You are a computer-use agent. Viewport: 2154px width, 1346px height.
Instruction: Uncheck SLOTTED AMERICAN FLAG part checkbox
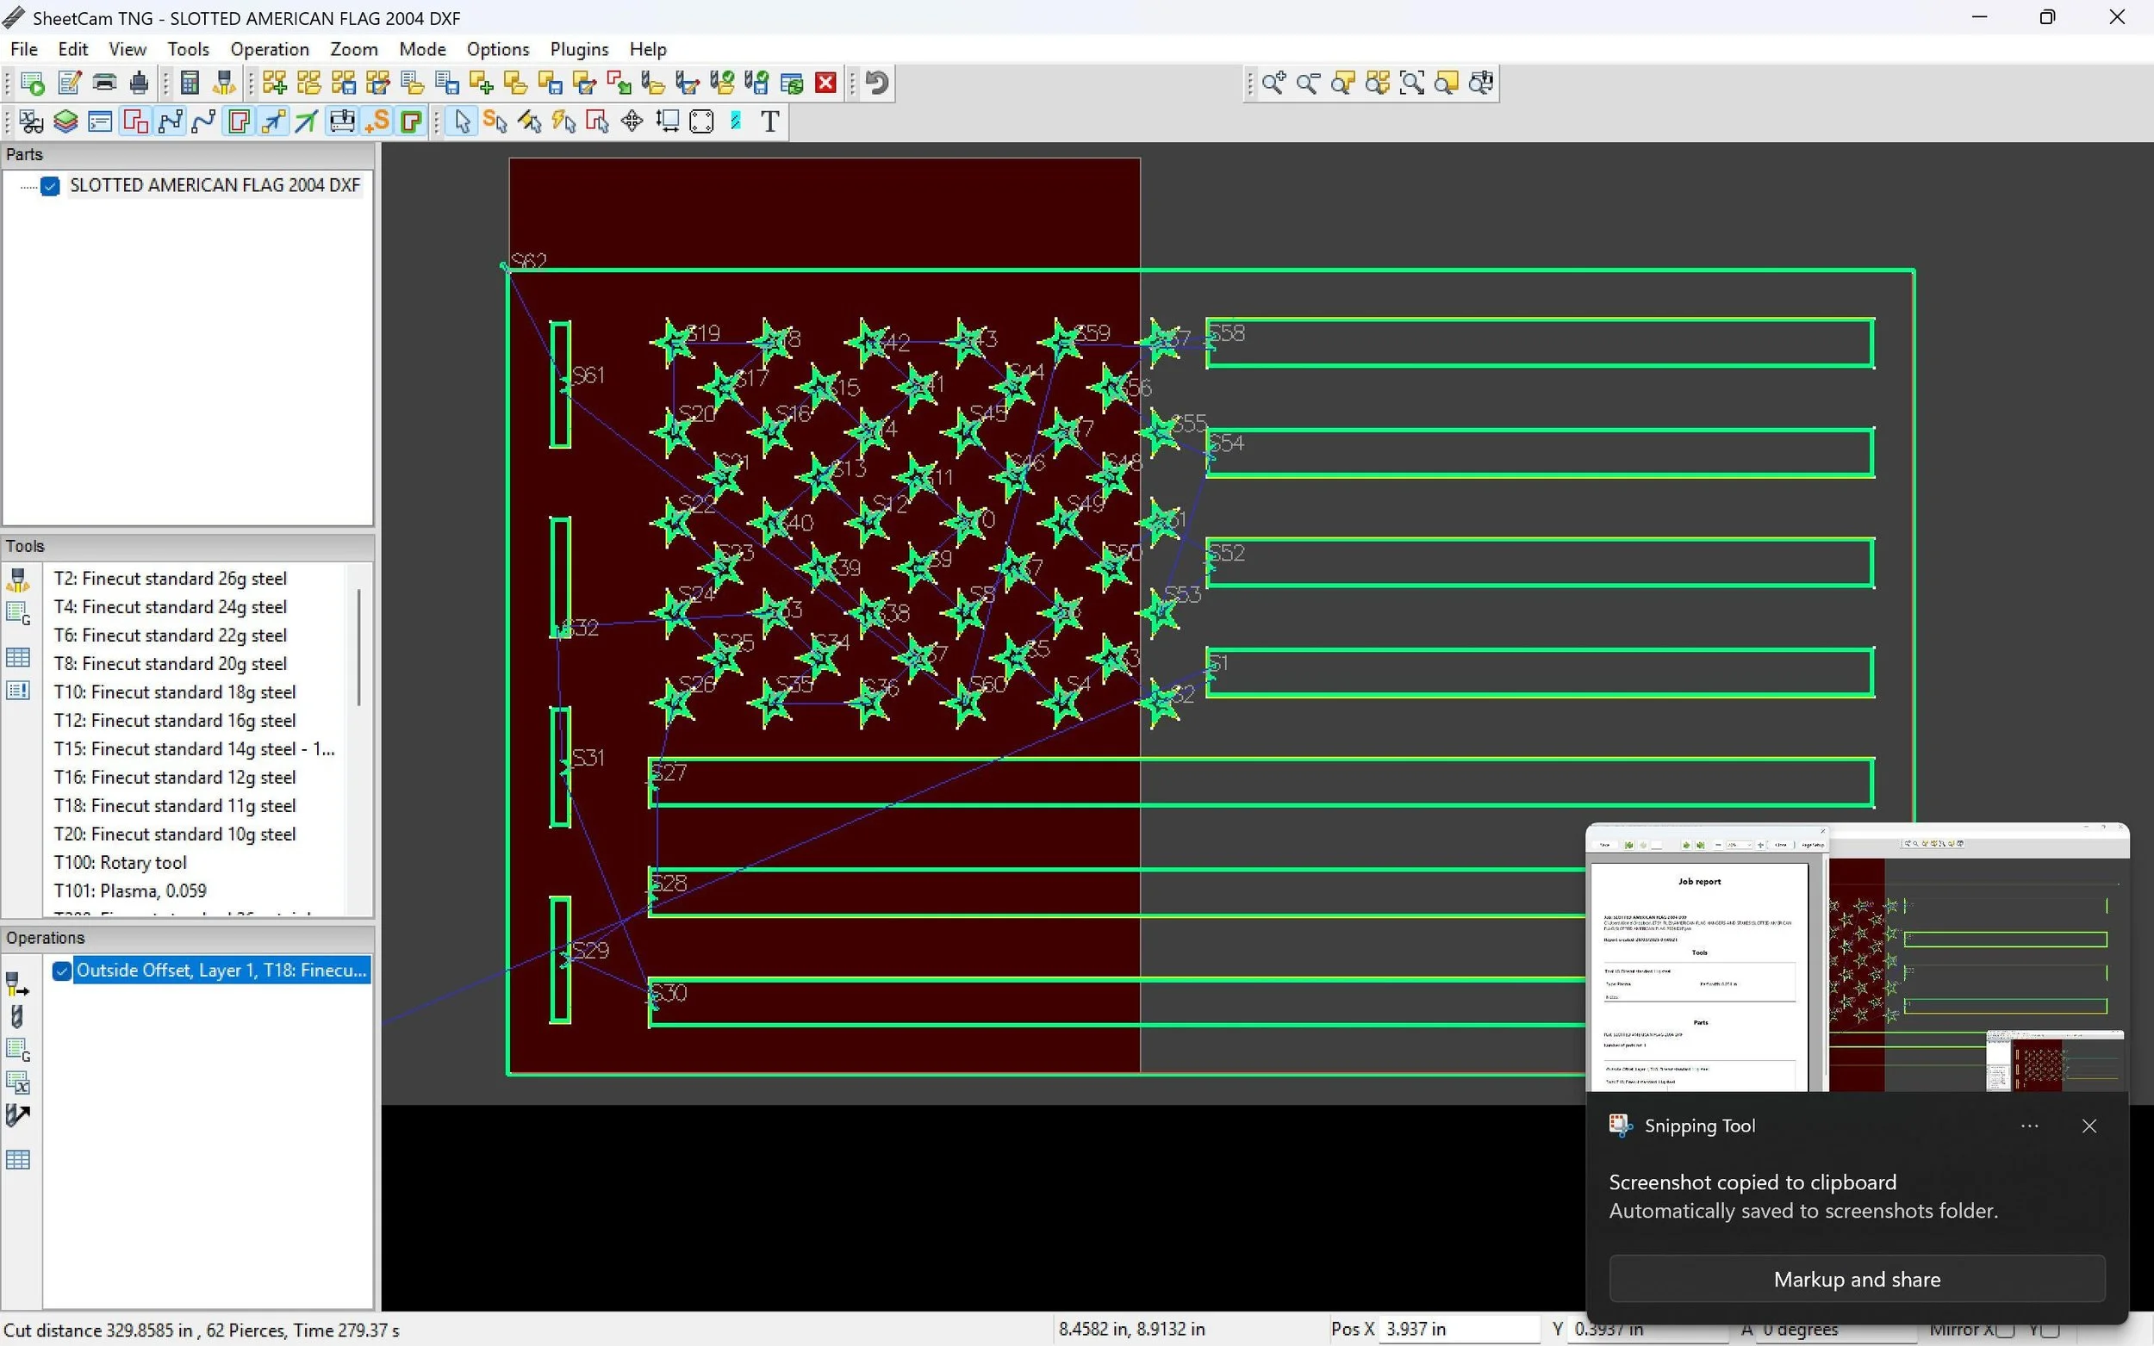coord(50,185)
